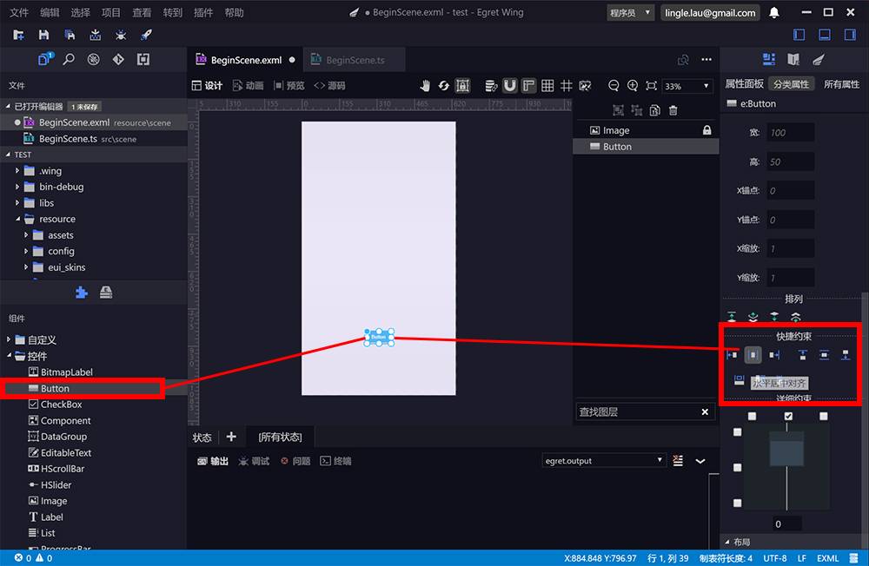869x566 pixels.
Task: Open the 帮助 menu
Action: [x=234, y=12]
